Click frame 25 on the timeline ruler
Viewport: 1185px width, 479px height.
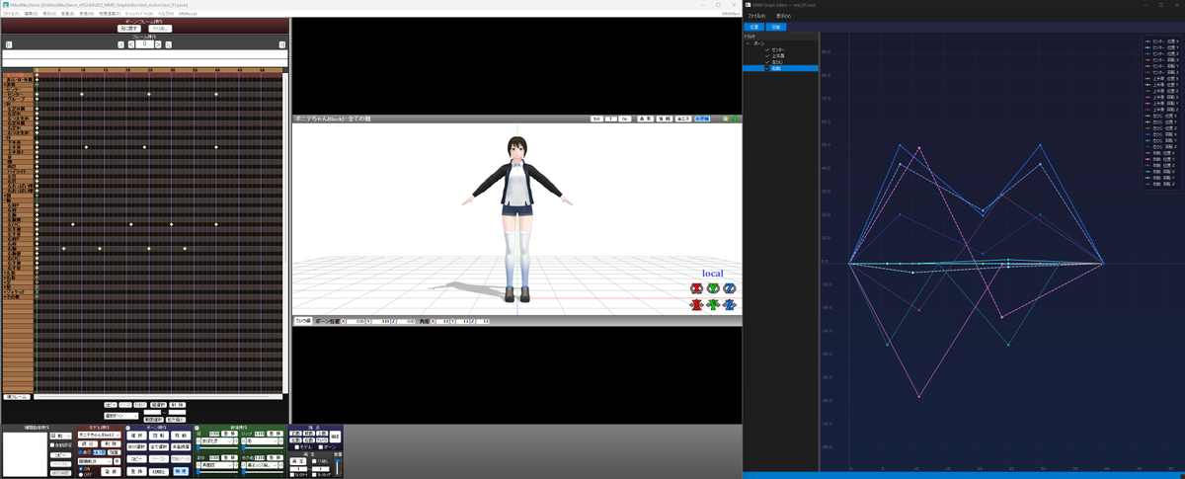click(x=150, y=70)
